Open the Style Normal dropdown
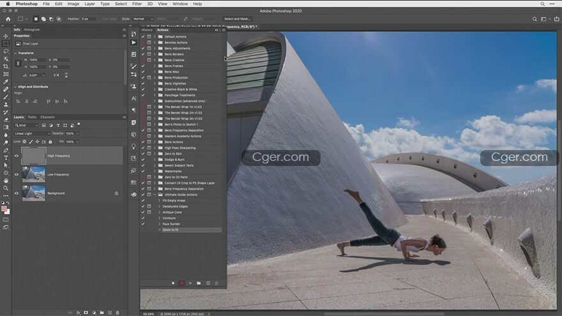The height and width of the screenshot is (316, 562). click(x=142, y=19)
